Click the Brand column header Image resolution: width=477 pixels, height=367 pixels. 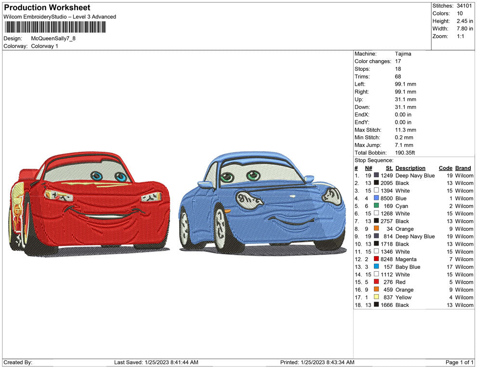[x=463, y=168]
